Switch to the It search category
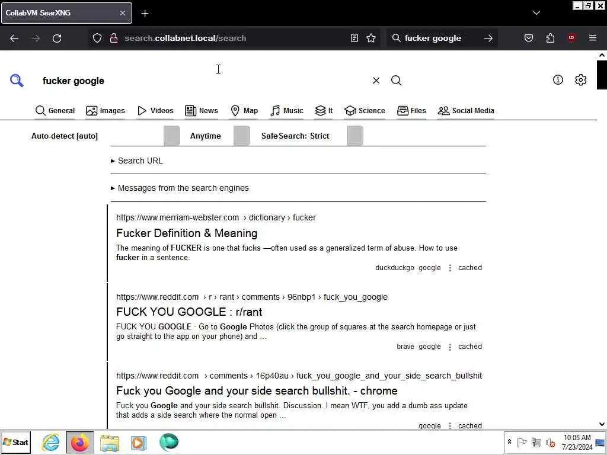The image size is (607, 455). pyautogui.click(x=324, y=111)
